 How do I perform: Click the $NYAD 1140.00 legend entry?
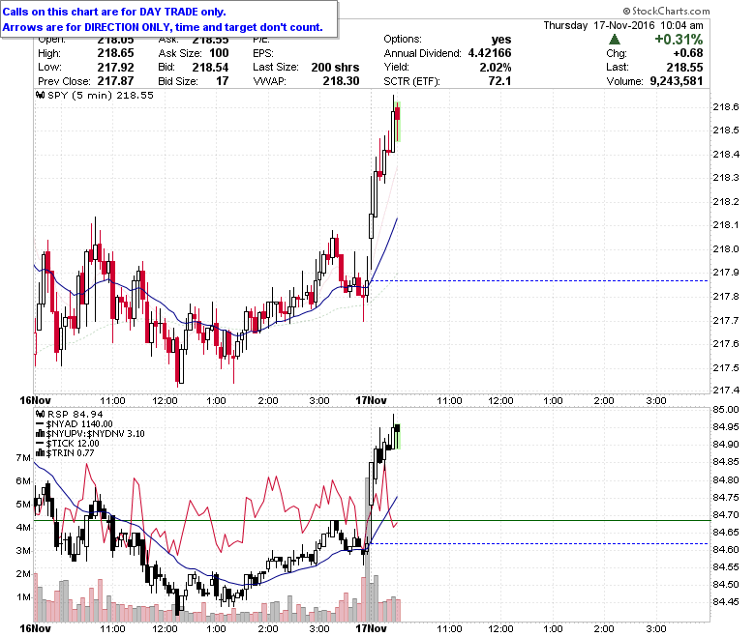(75, 424)
